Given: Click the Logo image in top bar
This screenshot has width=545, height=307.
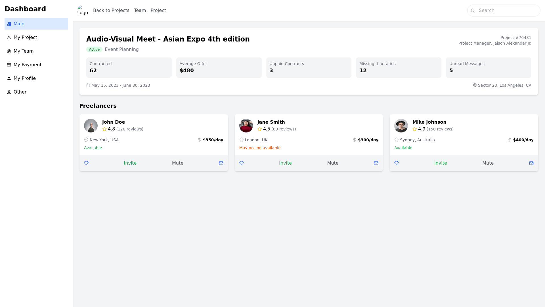Looking at the screenshot, I should click(83, 11).
